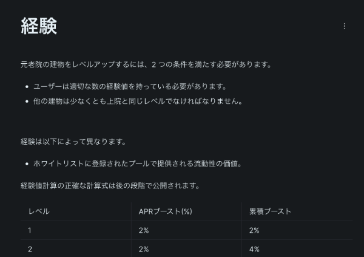The height and width of the screenshot is (257, 364).
Task: Click the 経験 page heading
Action: [39, 26]
